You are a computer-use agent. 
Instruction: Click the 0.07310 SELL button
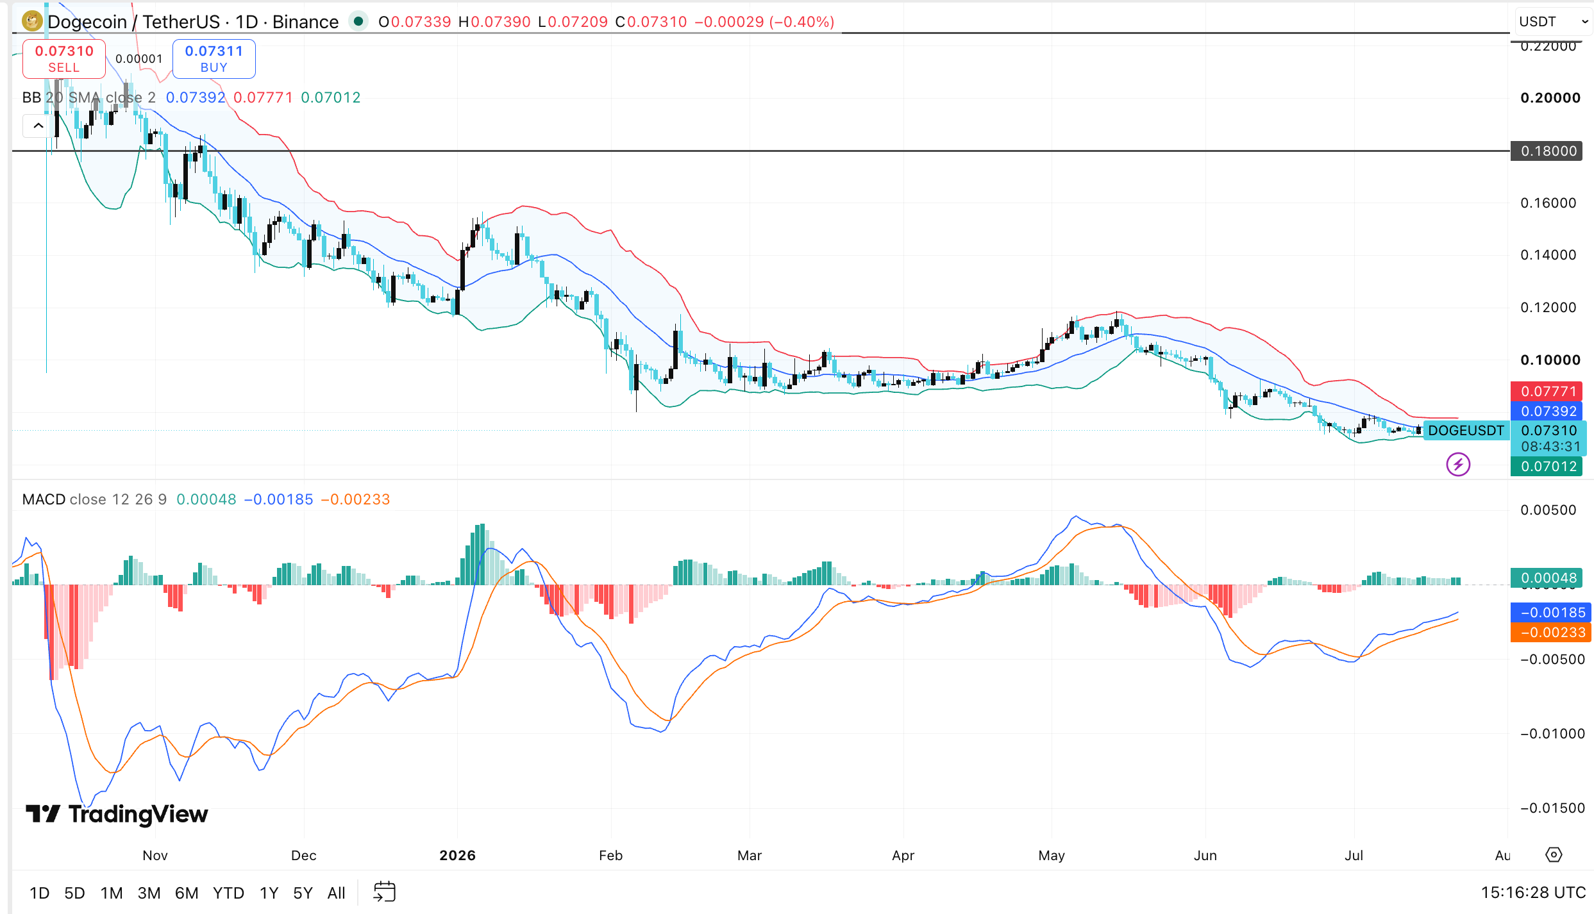64,58
